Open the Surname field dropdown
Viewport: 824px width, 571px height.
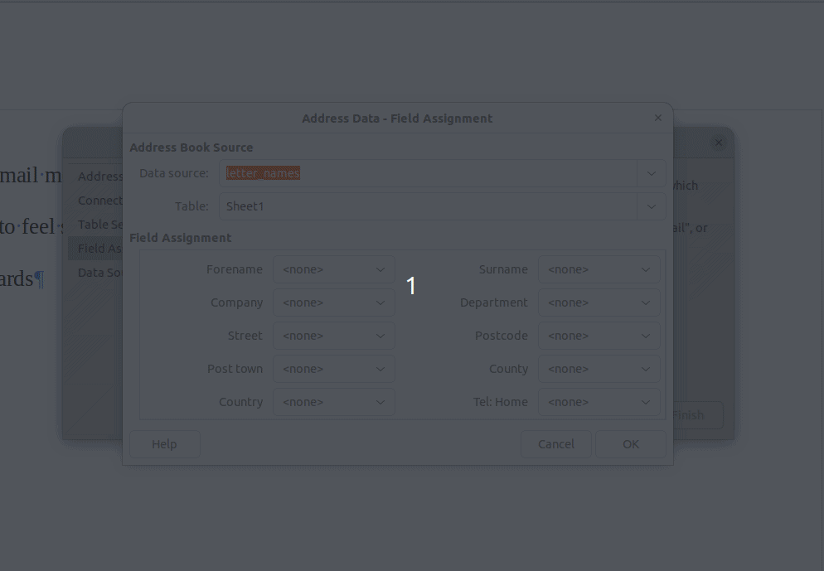pyautogui.click(x=599, y=269)
